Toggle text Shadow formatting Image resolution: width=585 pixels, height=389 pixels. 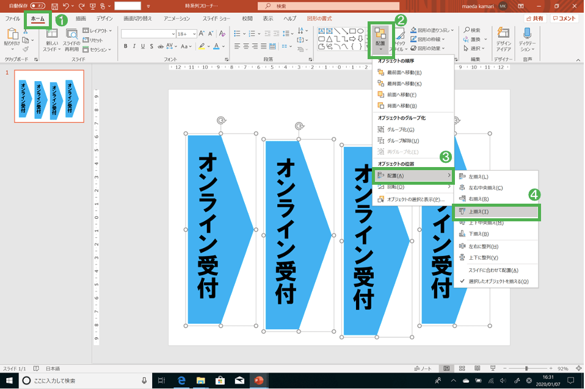[x=151, y=46]
